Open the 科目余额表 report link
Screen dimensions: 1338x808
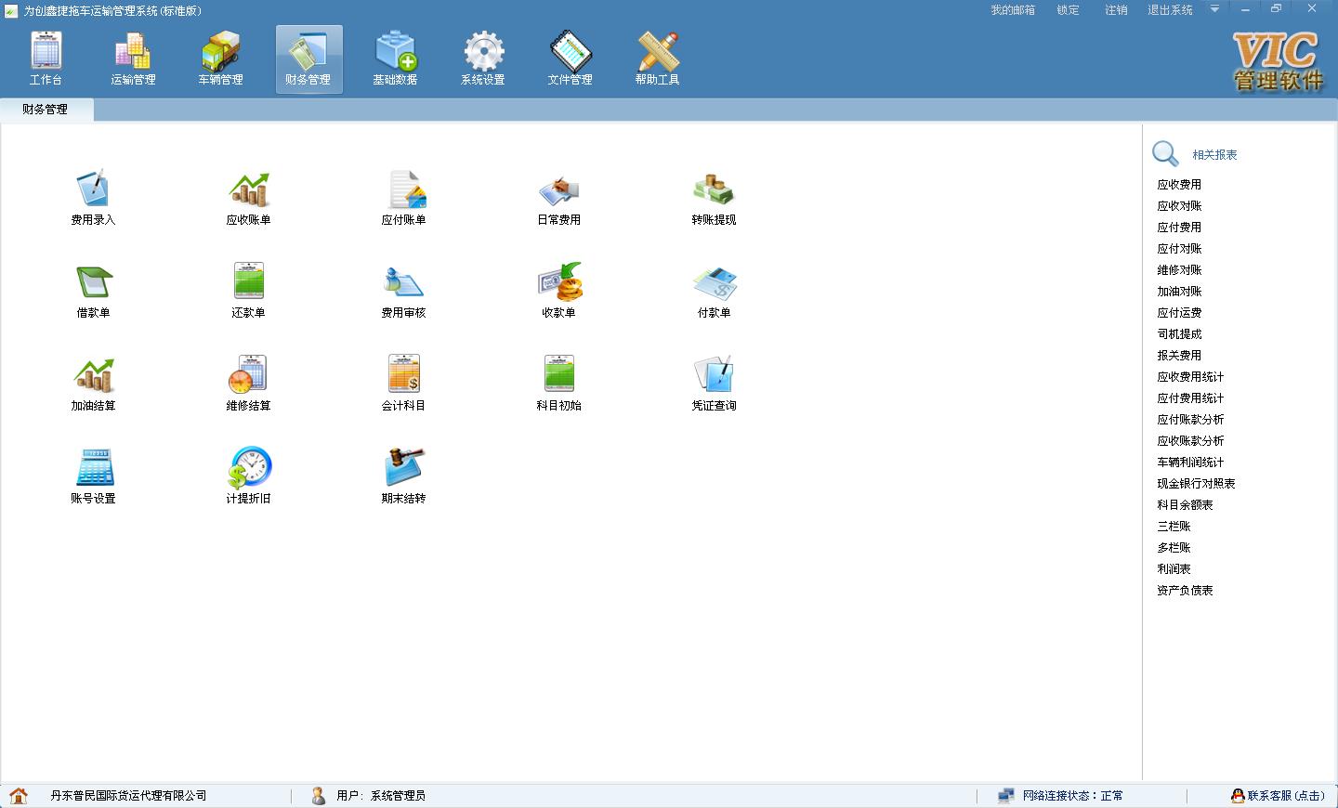click(x=1185, y=505)
